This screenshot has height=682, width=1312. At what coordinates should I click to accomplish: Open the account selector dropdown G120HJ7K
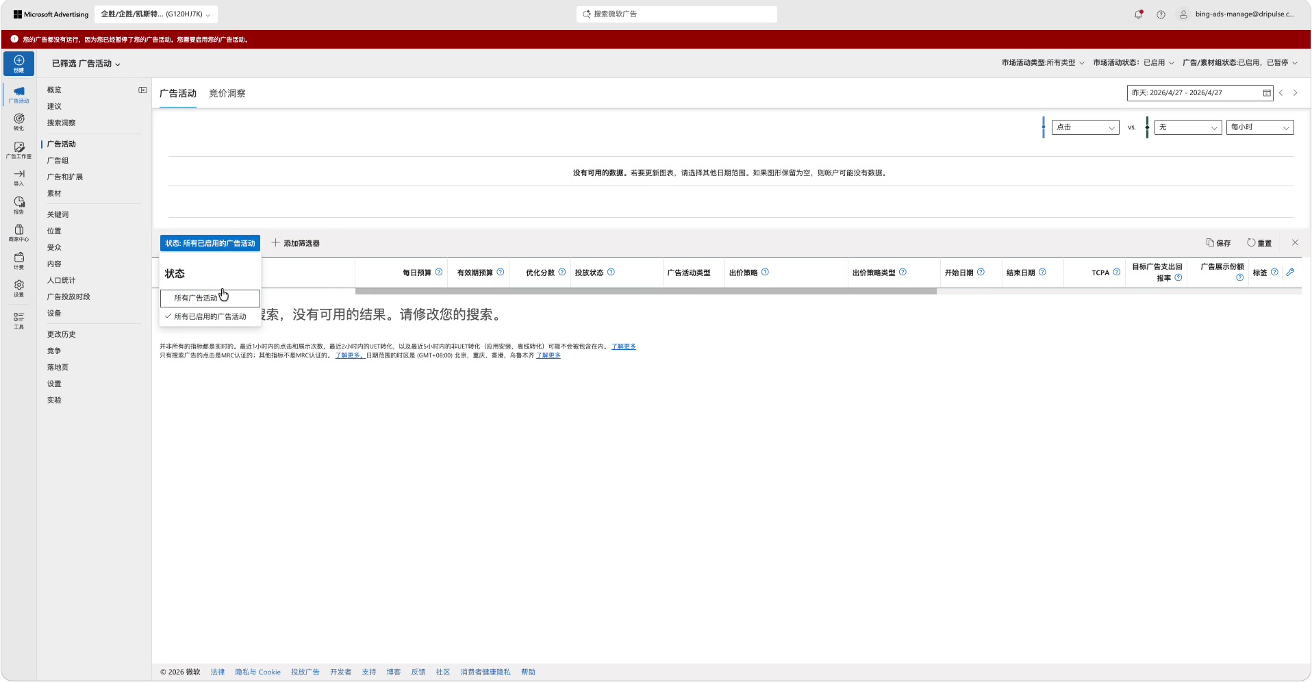tap(155, 14)
